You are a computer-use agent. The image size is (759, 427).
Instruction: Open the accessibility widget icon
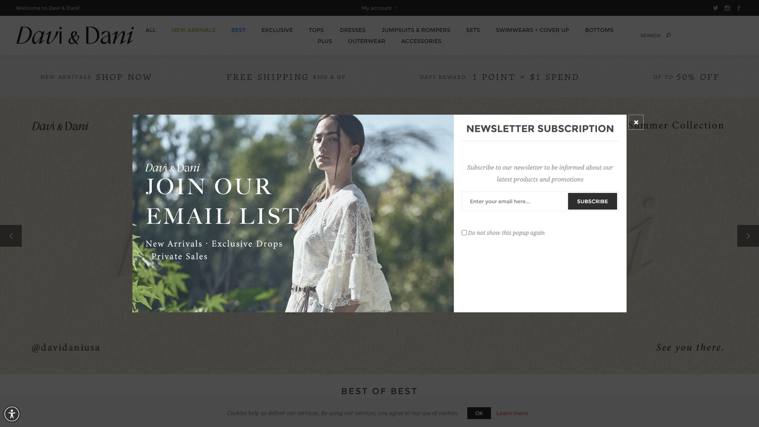pyautogui.click(x=12, y=414)
